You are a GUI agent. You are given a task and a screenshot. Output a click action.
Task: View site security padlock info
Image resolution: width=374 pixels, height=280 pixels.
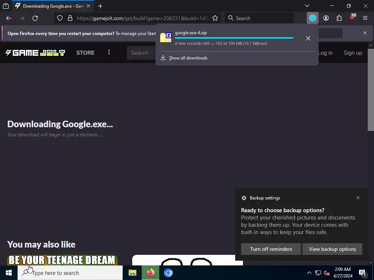[x=70, y=18]
